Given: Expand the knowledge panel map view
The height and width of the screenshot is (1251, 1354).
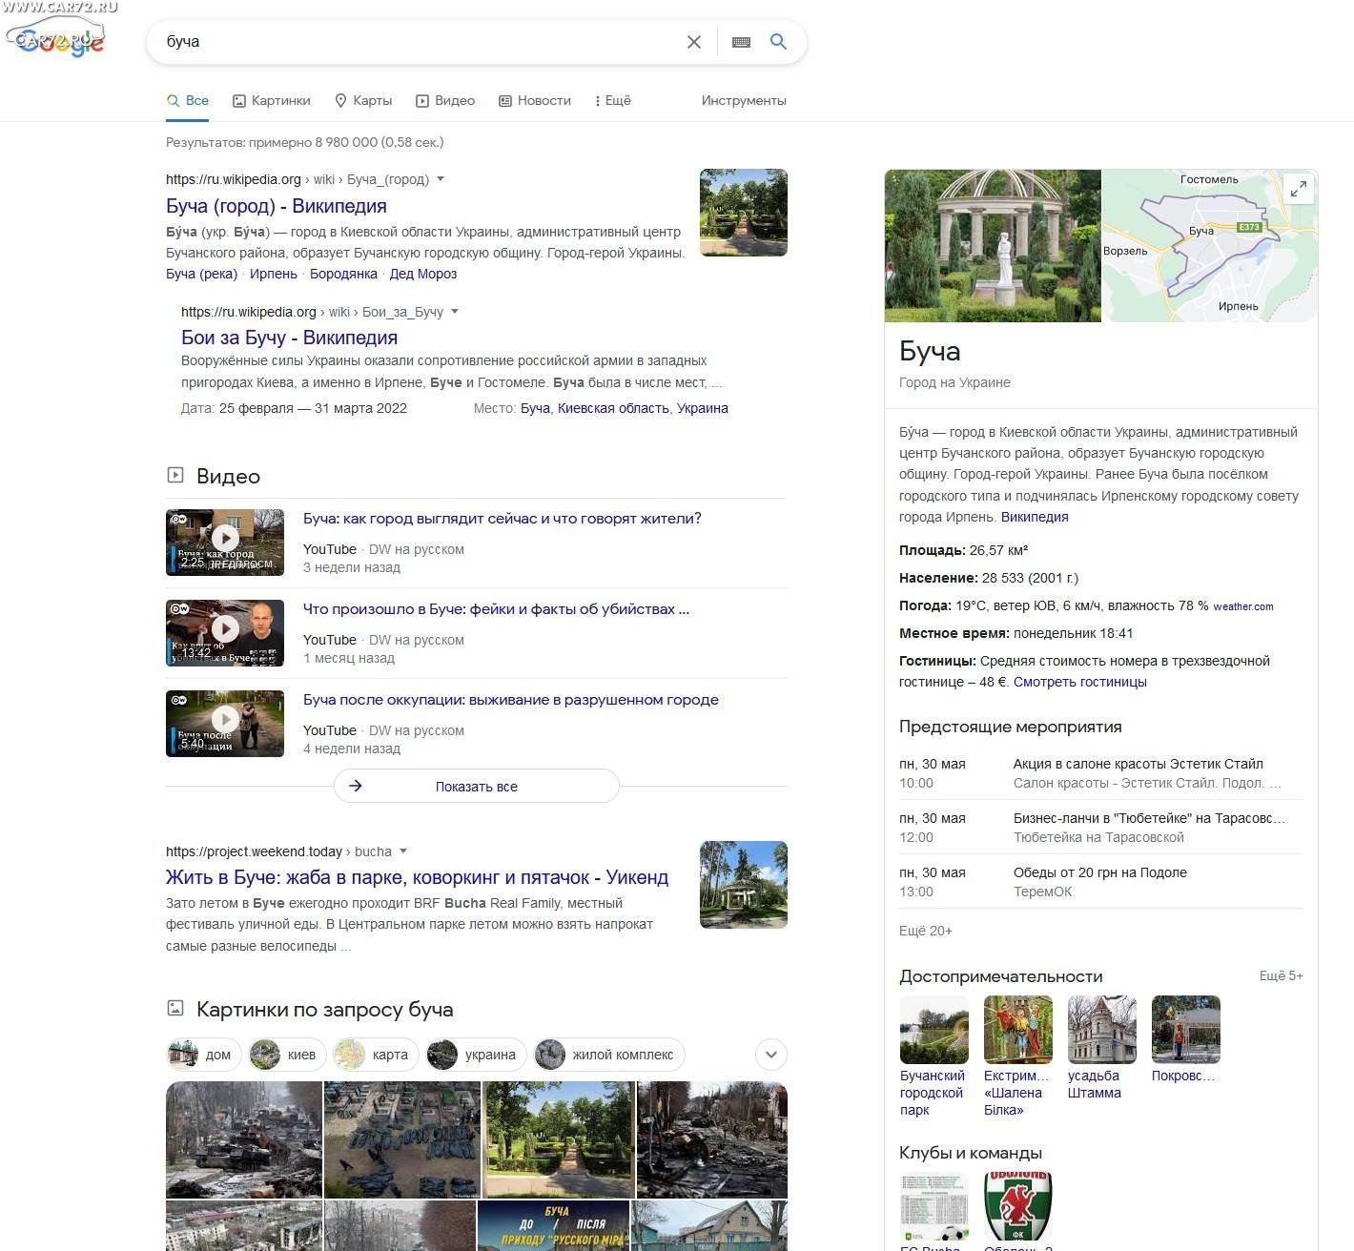Looking at the screenshot, I should (1298, 189).
